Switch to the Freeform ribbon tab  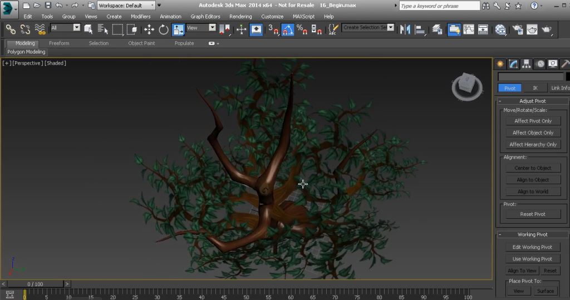click(x=59, y=43)
